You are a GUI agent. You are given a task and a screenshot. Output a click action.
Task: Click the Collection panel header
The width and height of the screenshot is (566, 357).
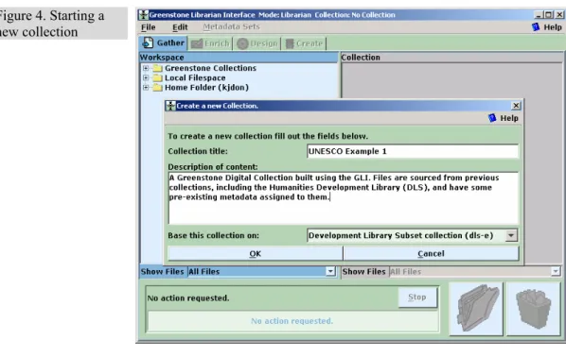(451, 58)
